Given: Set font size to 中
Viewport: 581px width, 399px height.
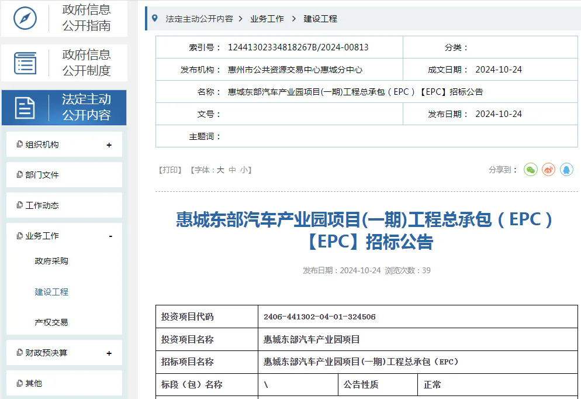Looking at the screenshot, I should (x=232, y=170).
